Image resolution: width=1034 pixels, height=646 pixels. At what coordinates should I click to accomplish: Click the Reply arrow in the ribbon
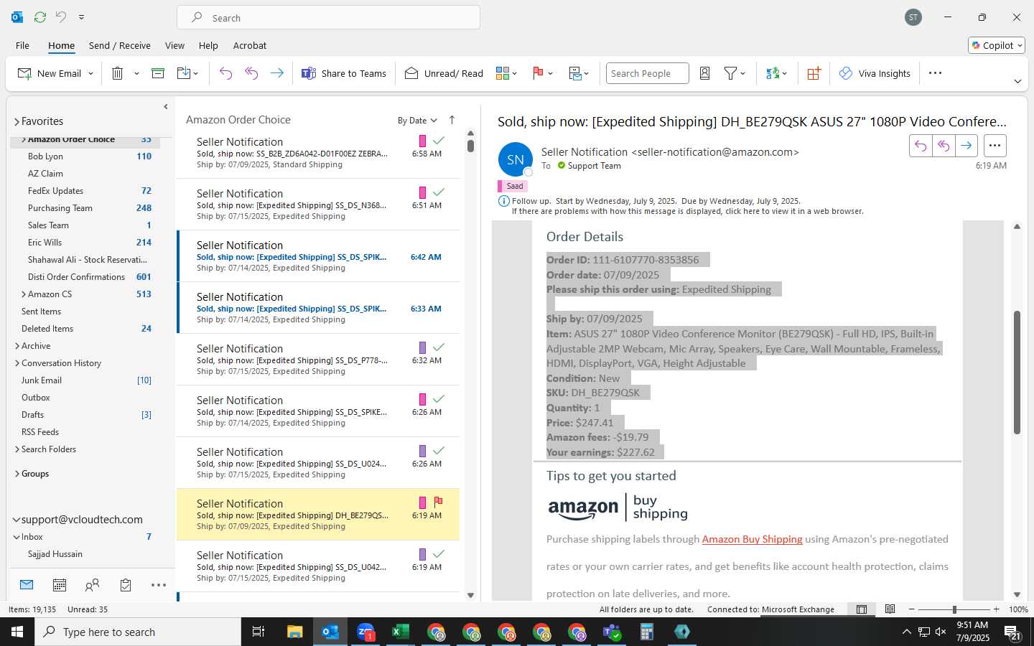point(225,73)
